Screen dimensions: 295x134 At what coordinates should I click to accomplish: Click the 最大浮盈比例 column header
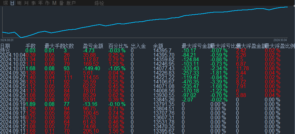(x=280, y=46)
